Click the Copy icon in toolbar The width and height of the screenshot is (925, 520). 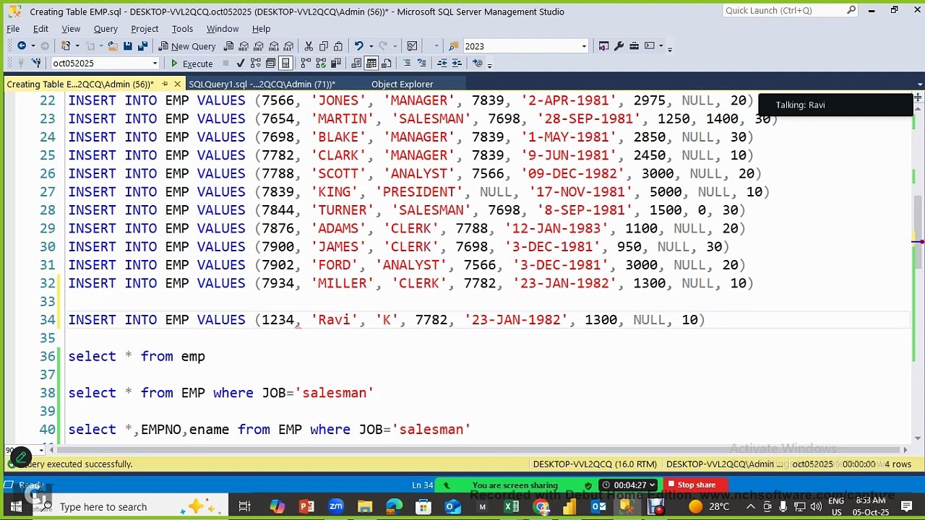pos(324,46)
